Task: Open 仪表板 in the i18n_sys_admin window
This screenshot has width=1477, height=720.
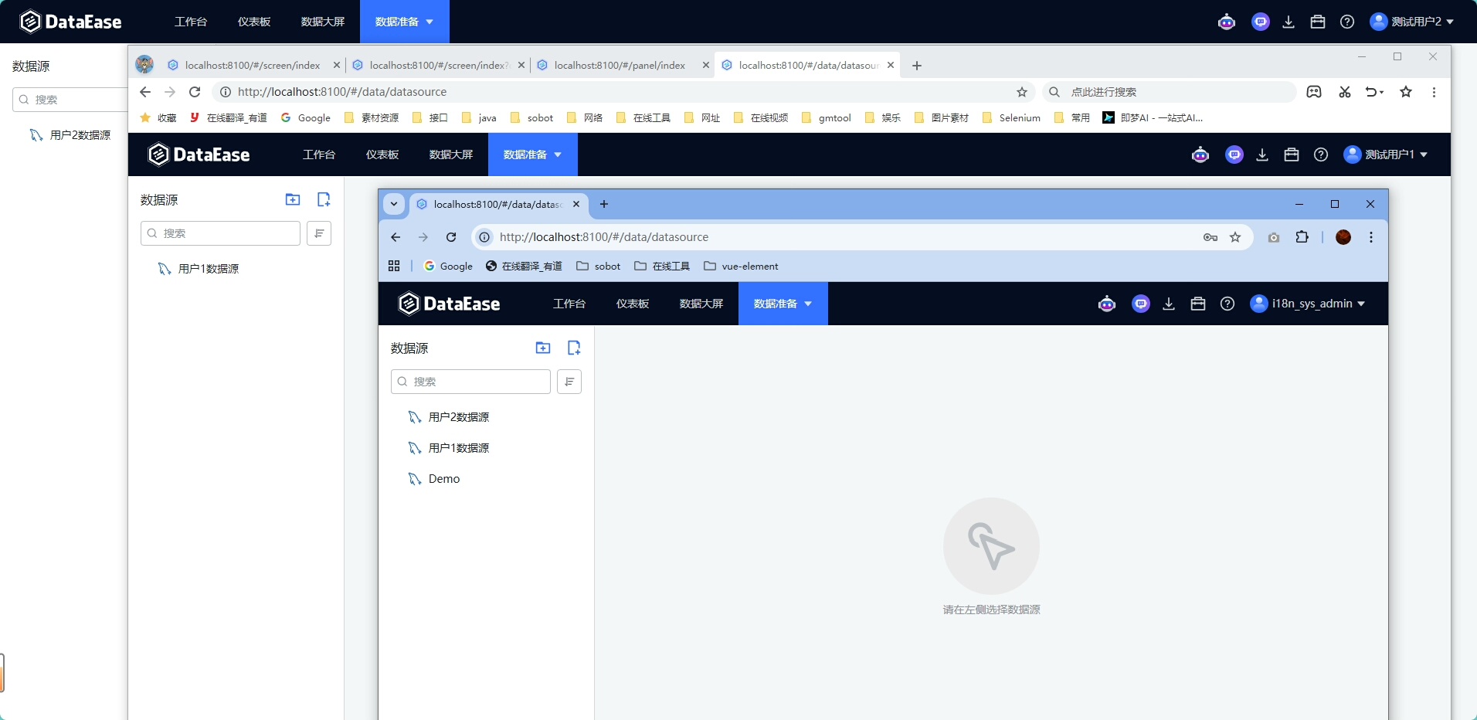Action: [x=633, y=304]
